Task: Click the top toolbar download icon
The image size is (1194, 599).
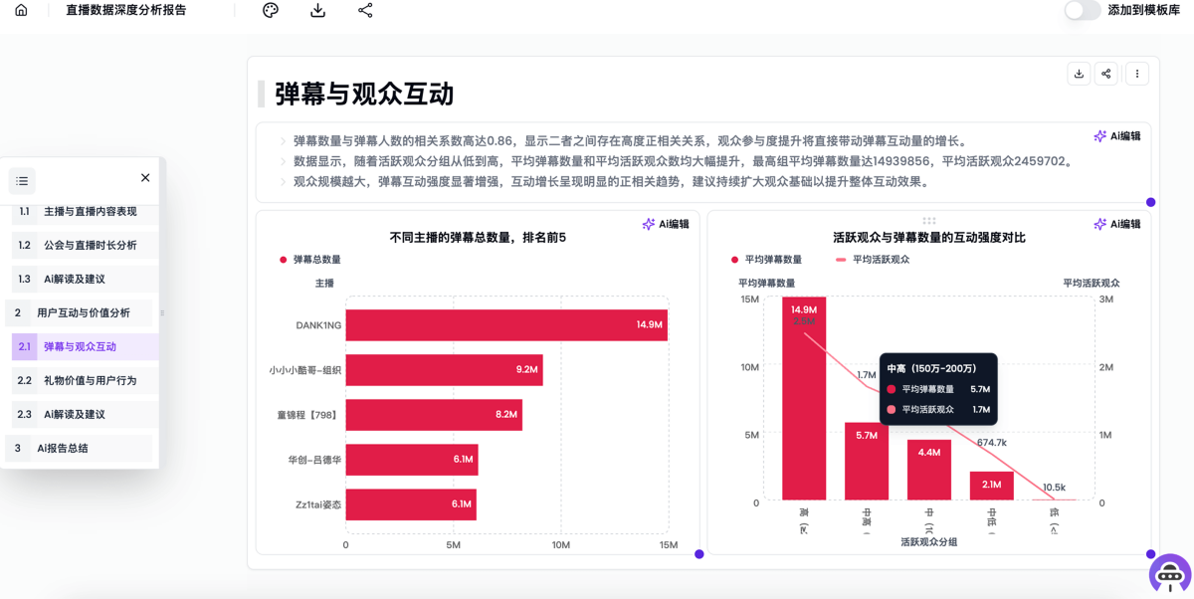Action: click(318, 10)
